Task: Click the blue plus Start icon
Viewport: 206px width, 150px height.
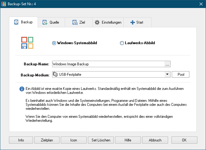Action: coord(133,22)
